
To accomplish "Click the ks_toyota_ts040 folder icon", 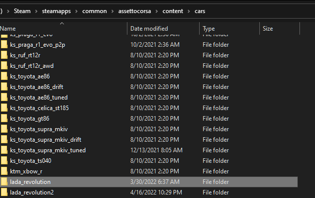I will [4, 161].
